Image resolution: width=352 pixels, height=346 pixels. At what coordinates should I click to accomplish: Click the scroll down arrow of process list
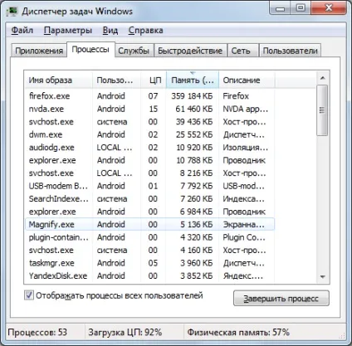tap(322, 276)
